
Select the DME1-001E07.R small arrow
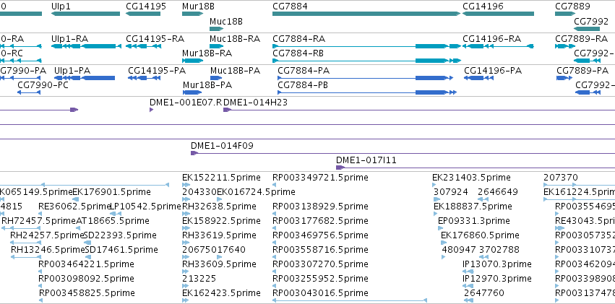(x=151, y=110)
